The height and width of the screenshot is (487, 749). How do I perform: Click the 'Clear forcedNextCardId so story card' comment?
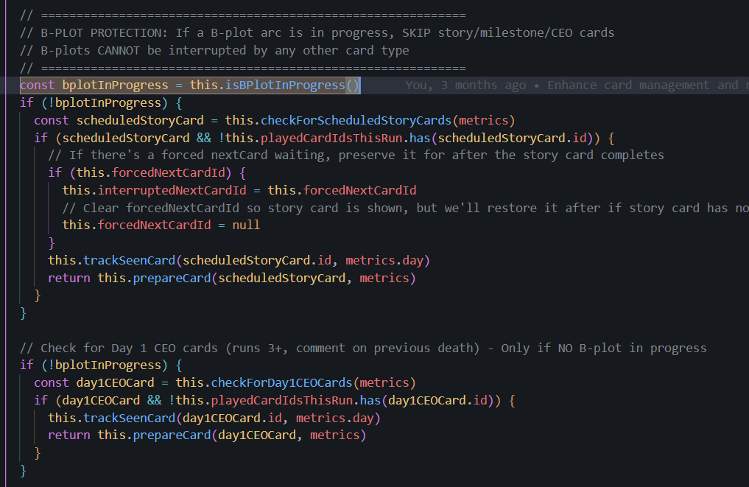[x=406, y=208]
